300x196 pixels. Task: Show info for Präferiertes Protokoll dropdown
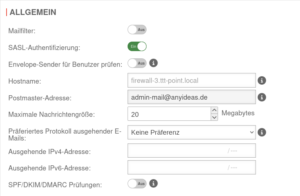[262, 132]
